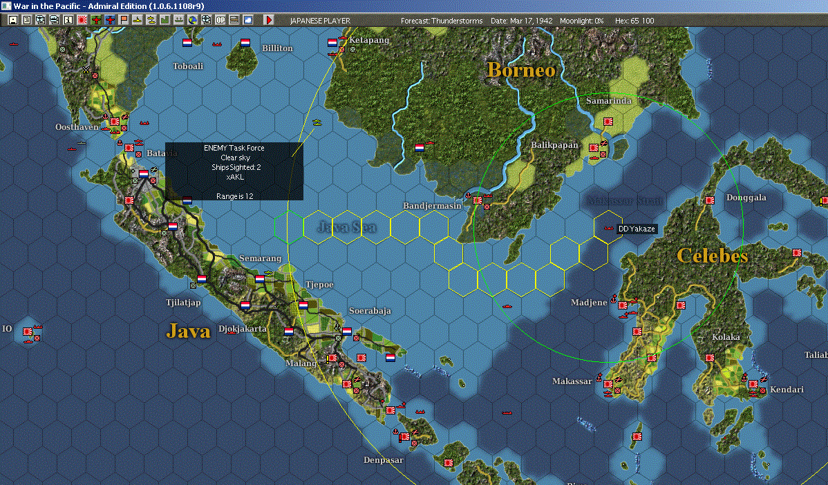
Task: Click the single yellow ship toolbar icon
Action: point(138,20)
